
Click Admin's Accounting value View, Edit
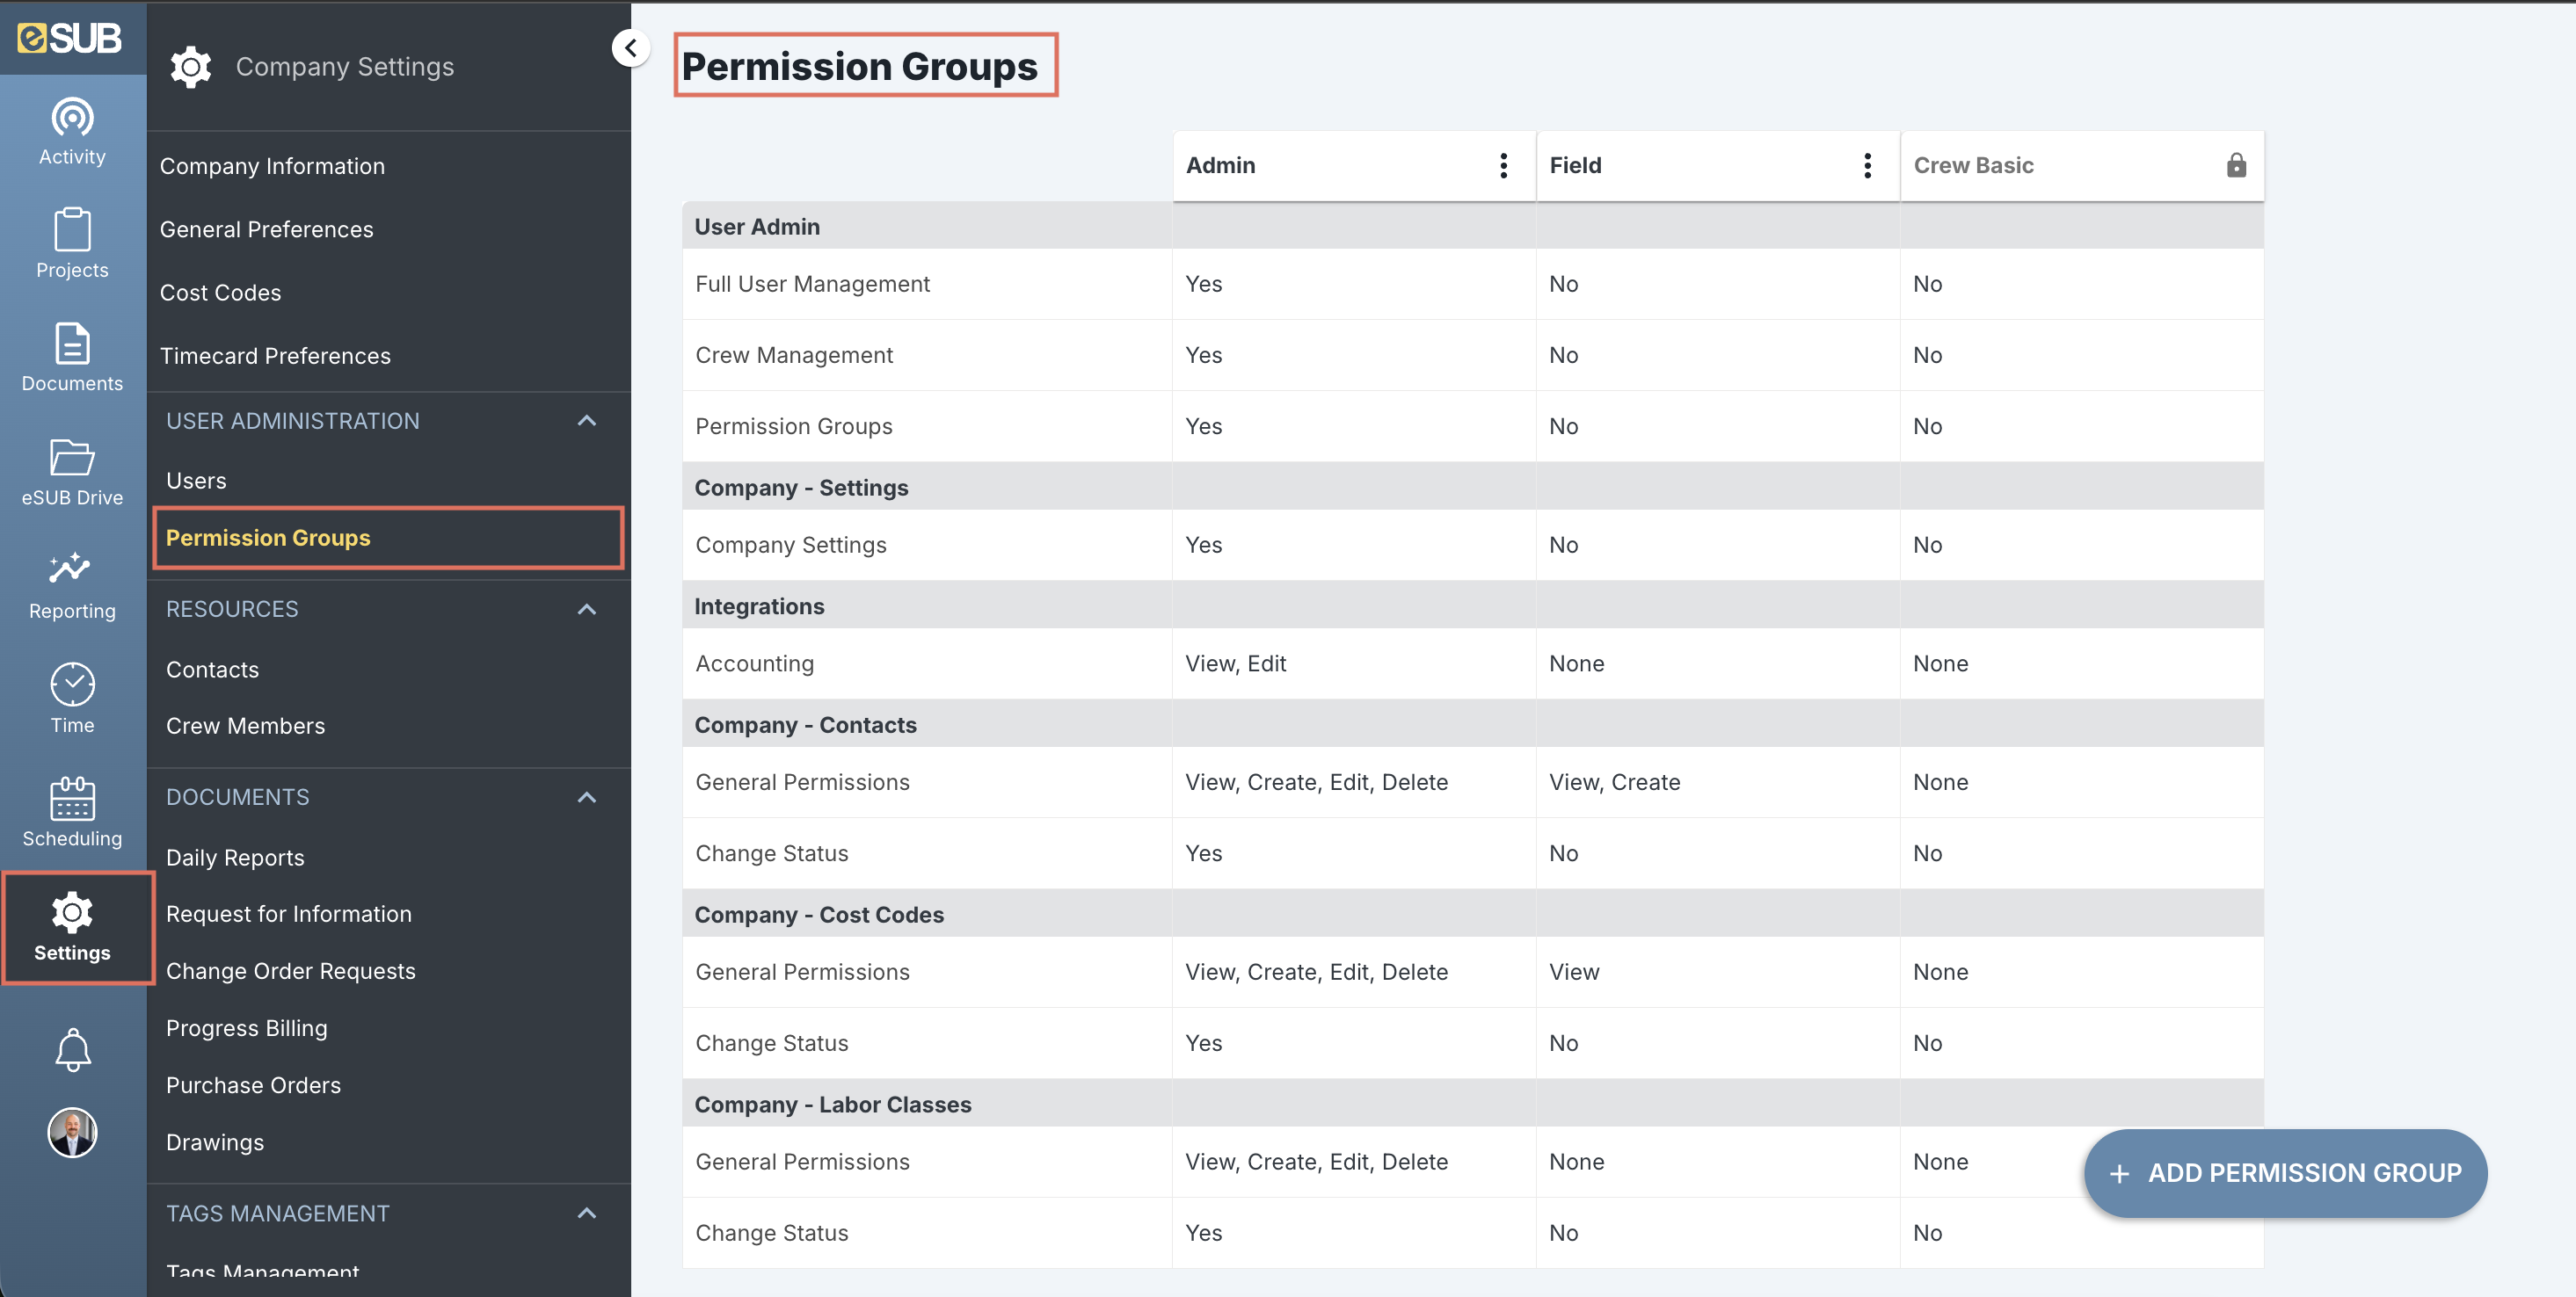pos(1235,663)
